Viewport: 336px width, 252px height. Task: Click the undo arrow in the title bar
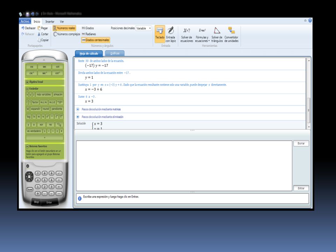[33, 14]
